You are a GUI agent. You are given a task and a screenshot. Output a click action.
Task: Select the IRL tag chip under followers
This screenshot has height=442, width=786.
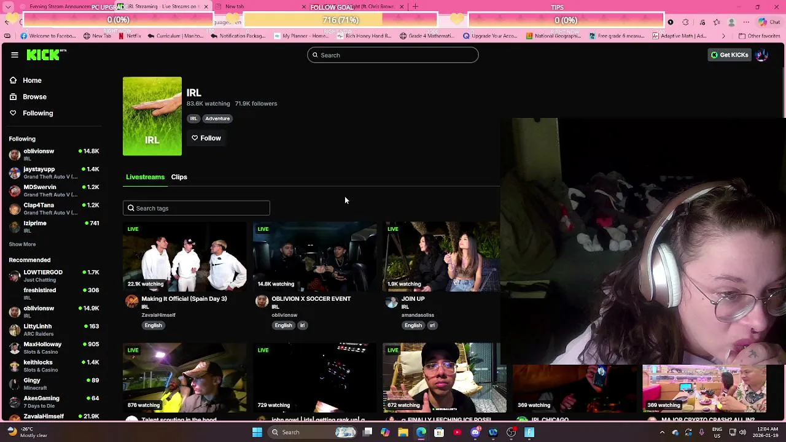193,118
